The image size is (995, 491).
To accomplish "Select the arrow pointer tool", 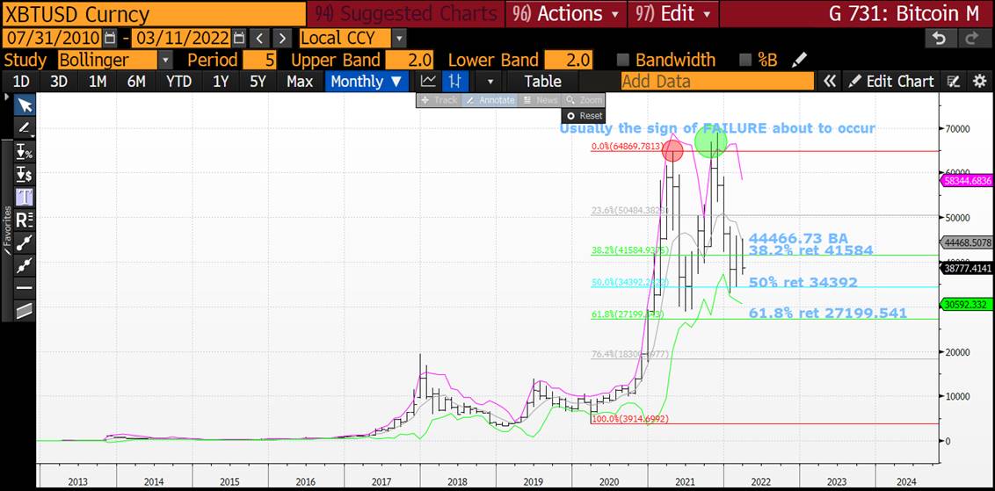I will [25, 105].
